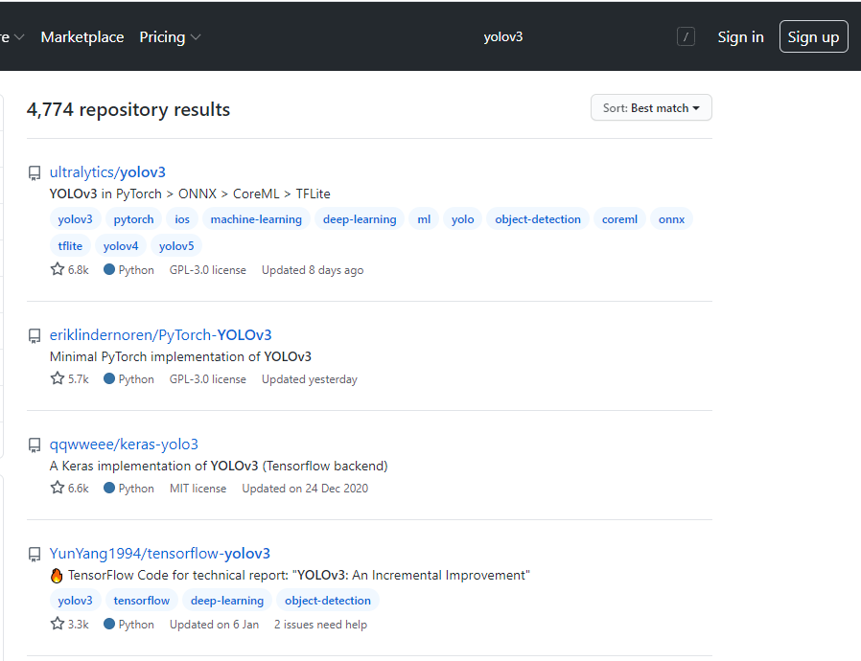Select the tflite topic tag
861x661 pixels.
tap(70, 246)
